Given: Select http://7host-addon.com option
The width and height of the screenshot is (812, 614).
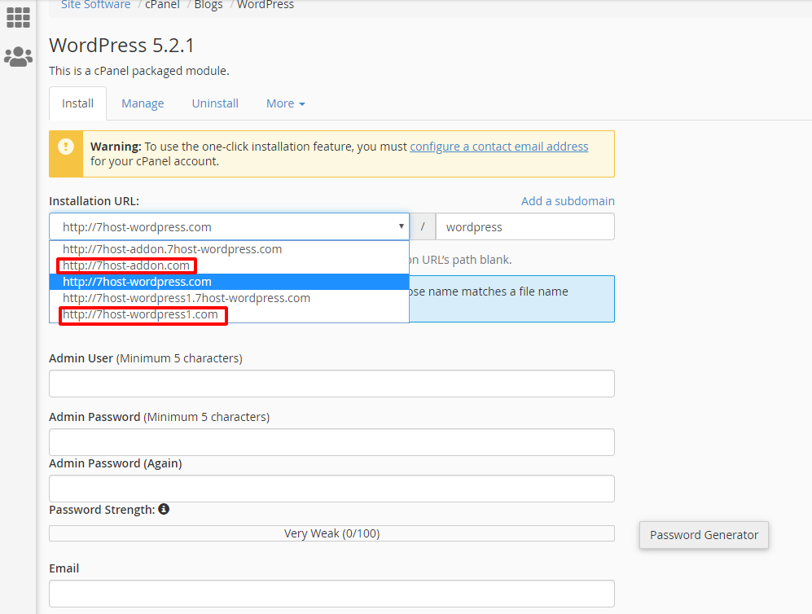Looking at the screenshot, I should (229, 265).
